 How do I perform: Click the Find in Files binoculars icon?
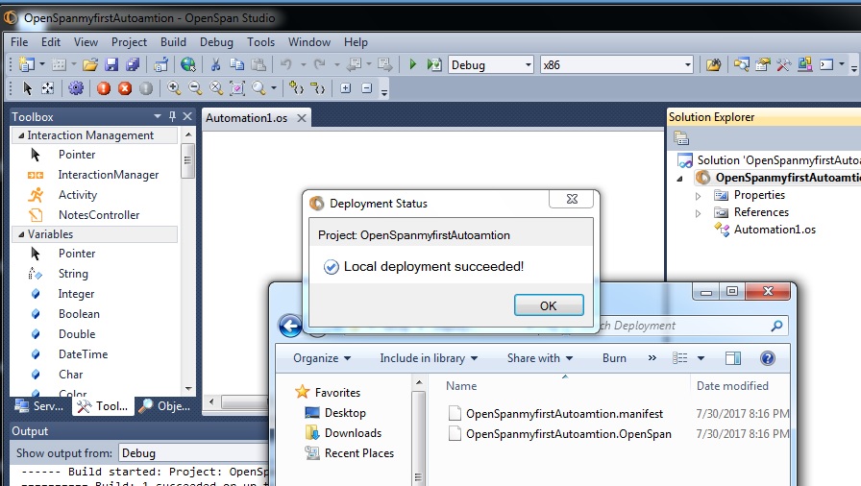[713, 64]
